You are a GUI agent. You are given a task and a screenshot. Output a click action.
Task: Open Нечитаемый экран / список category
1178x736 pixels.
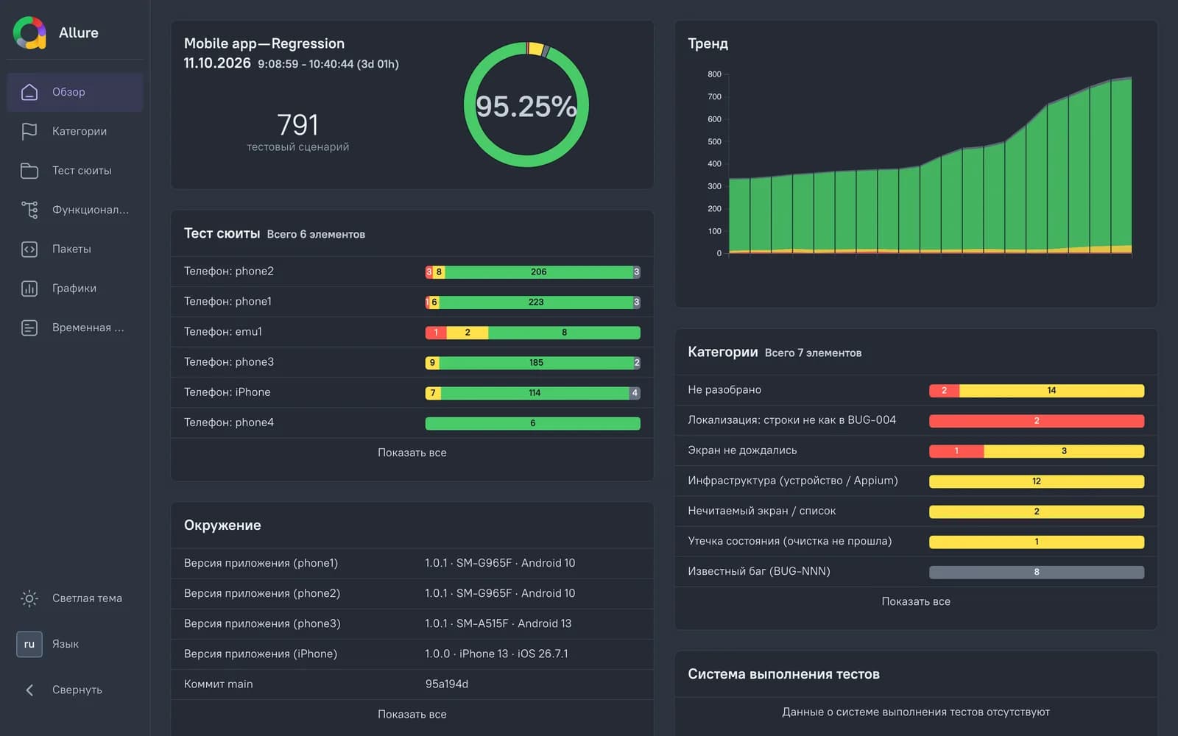916,511
